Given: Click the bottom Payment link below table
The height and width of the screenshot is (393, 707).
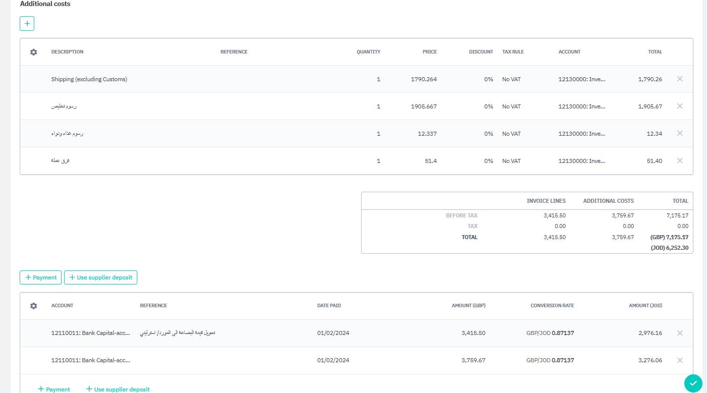Looking at the screenshot, I should pos(54,389).
